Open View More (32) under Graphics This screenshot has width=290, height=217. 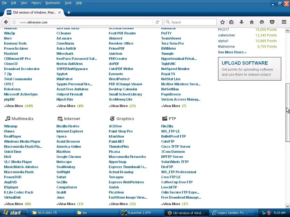pyautogui.click(x=122, y=204)
